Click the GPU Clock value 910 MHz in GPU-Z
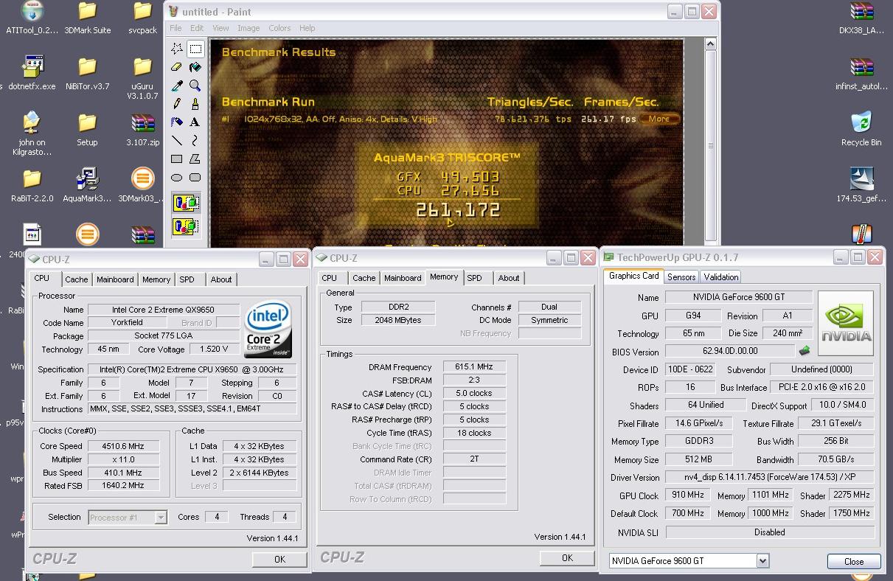Screen dimensions: 893x581 (687, 495)
